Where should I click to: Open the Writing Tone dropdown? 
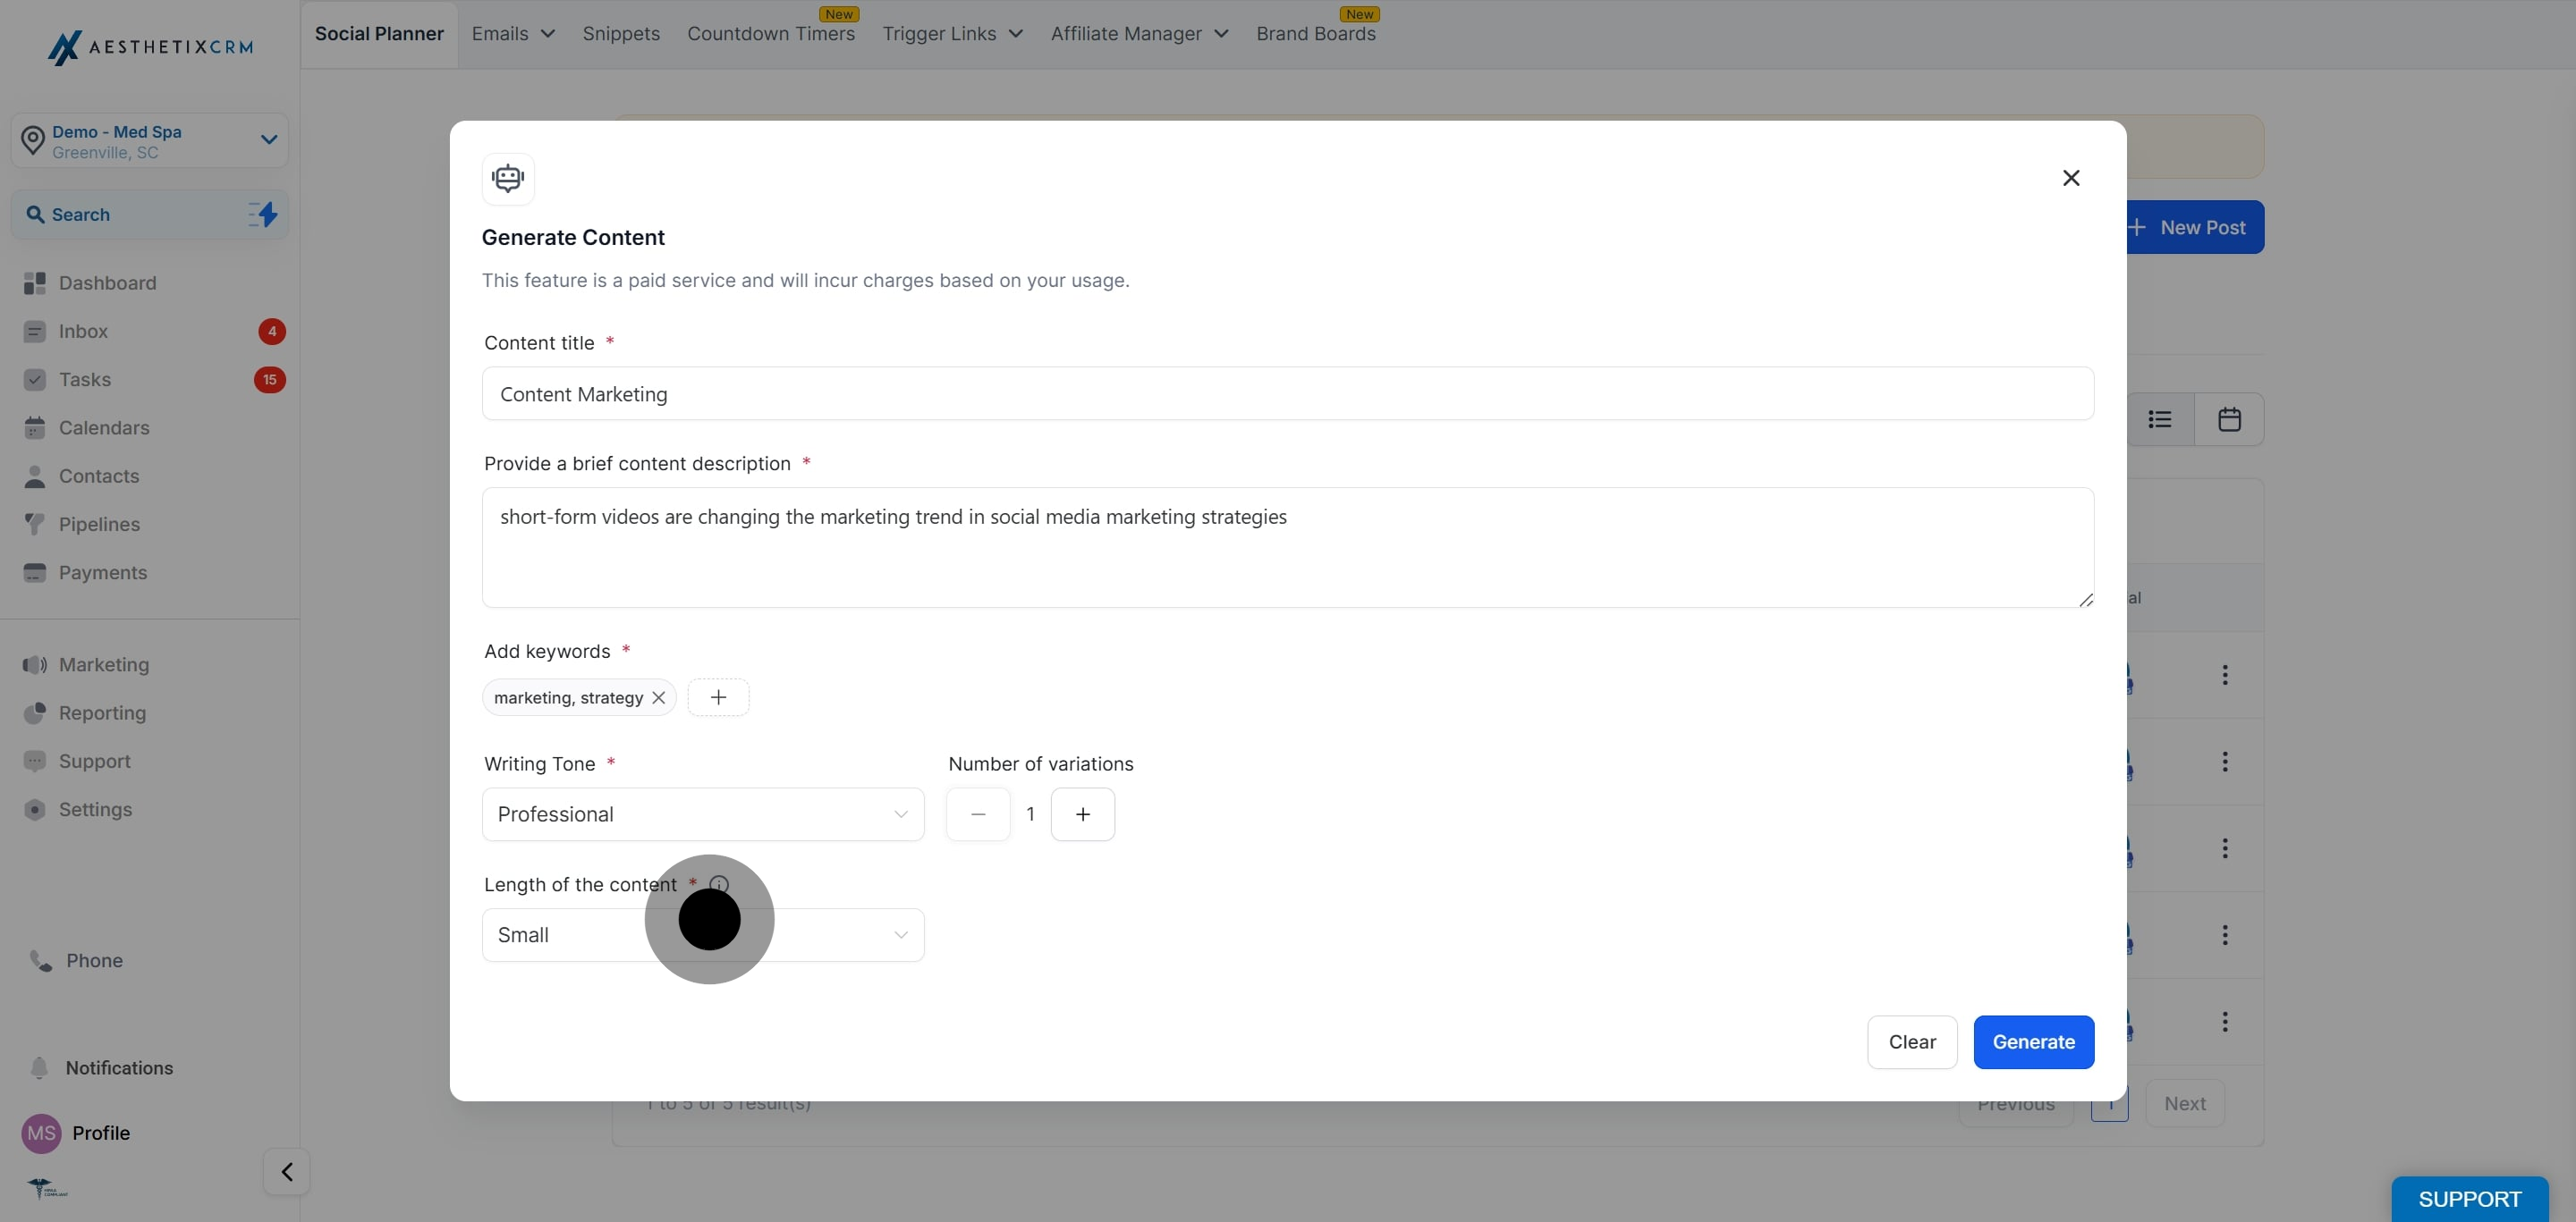tap(702, 814)
